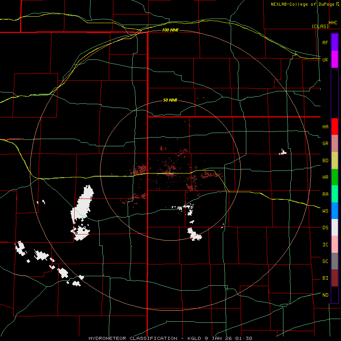This screenshot has width=341, height=341.
Task: Click the RA legend label
Action: (325, 194)
